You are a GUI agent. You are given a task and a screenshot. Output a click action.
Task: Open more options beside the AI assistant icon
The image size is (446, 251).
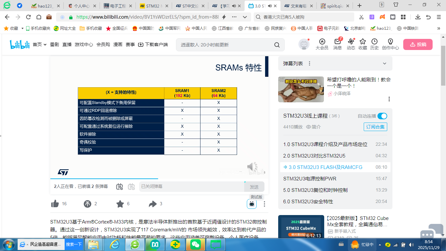(x=264, y=204)
